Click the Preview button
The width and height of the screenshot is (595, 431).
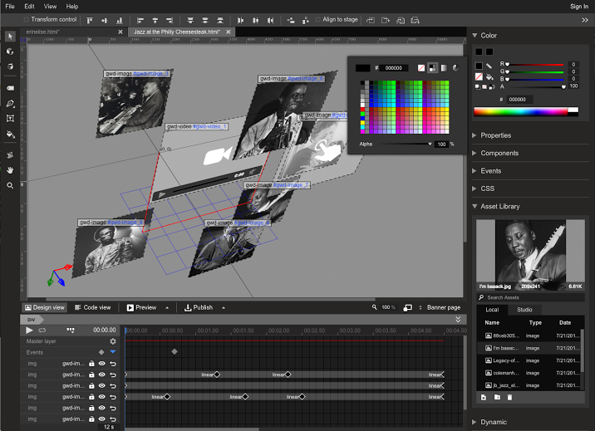click(x=141, y=307)
